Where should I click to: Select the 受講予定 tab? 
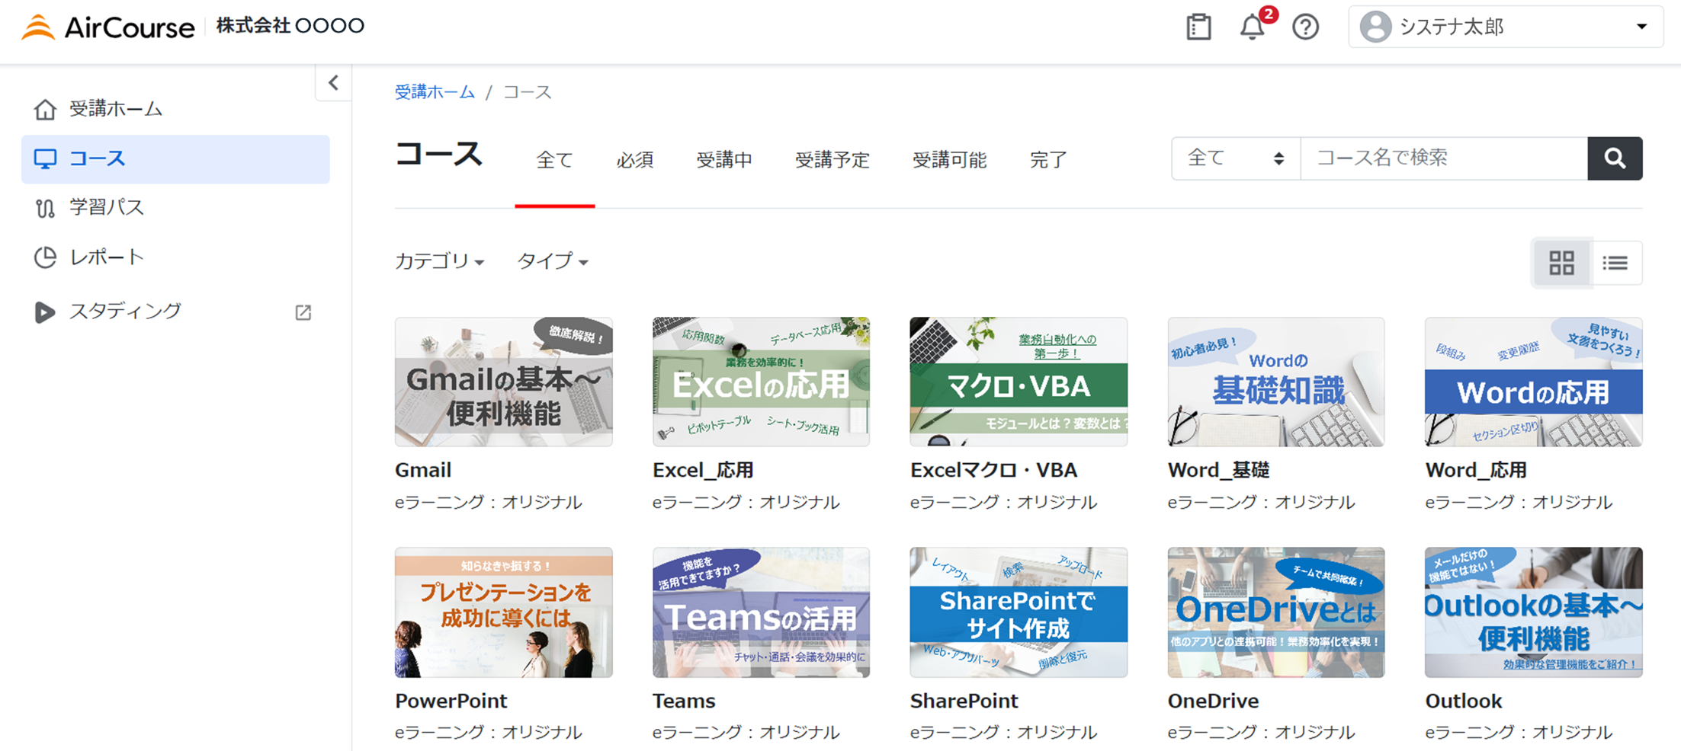pyautogui.click(x=832, y=160)
